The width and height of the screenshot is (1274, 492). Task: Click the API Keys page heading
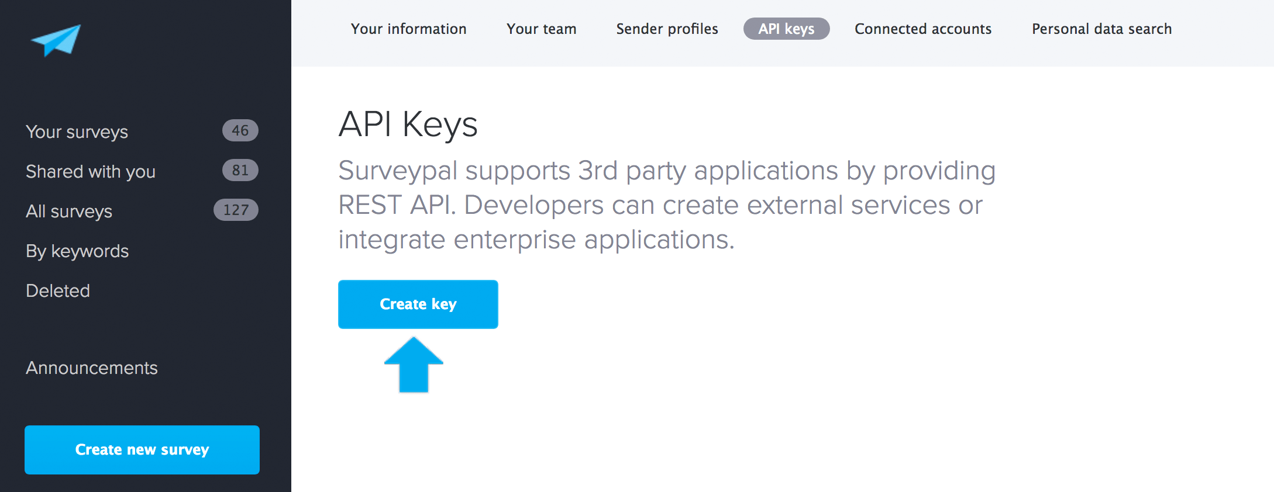[409, 123]
